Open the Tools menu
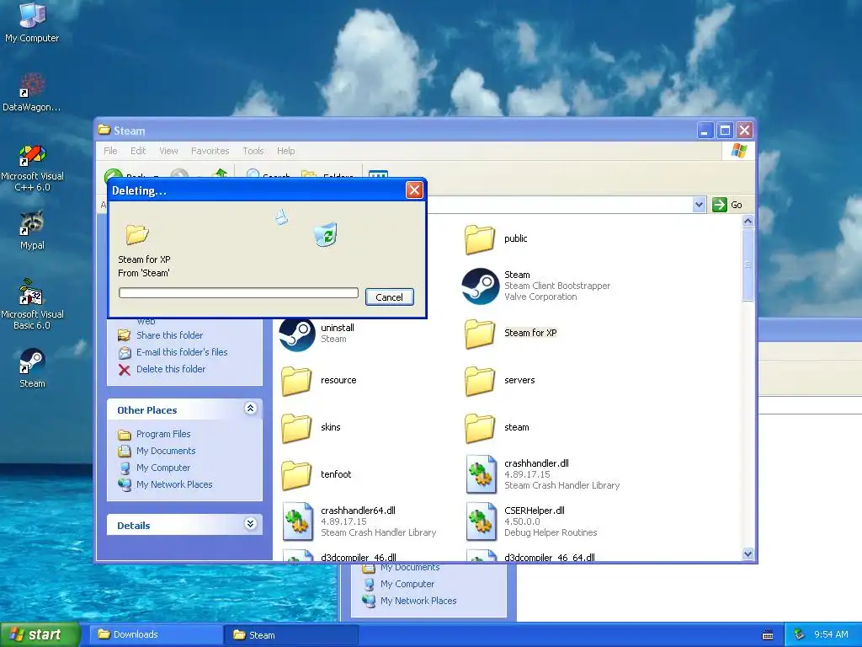The width and height of the screenshot is (862, 647). tap(253, 151)
